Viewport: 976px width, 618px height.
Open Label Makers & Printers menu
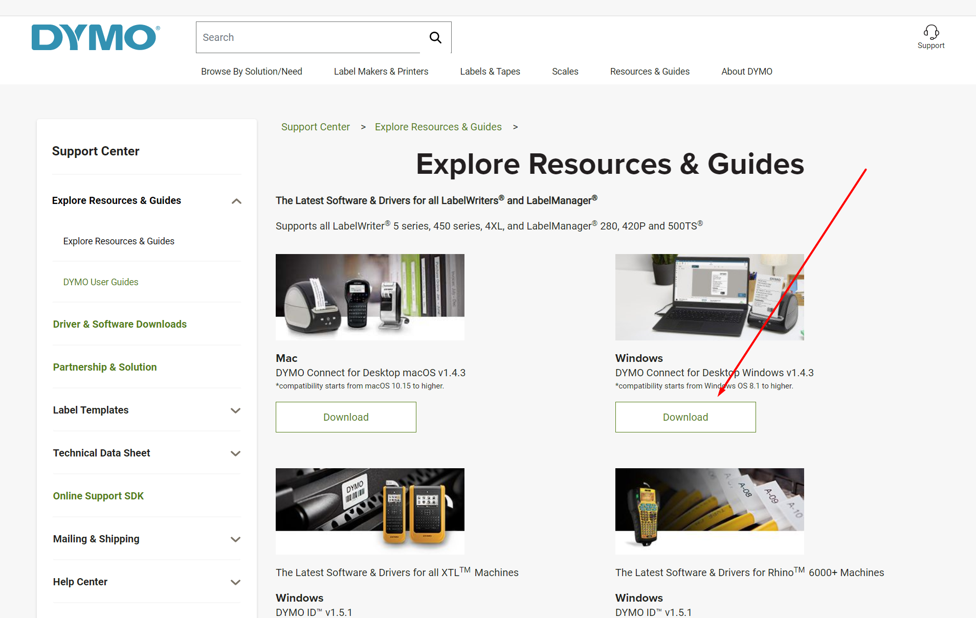pyautogui.click(x=381, y=72)
